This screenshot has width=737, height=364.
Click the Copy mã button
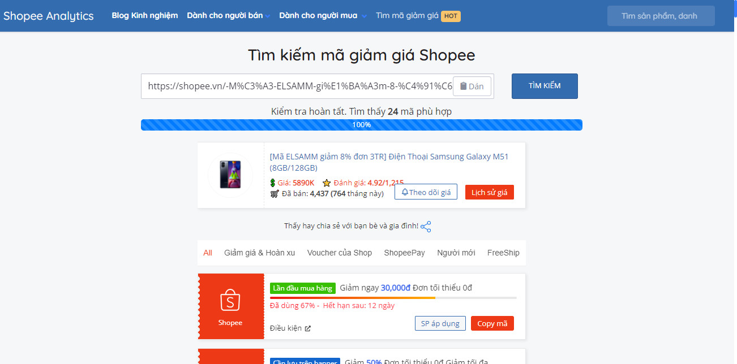click(x=492, y=323)
